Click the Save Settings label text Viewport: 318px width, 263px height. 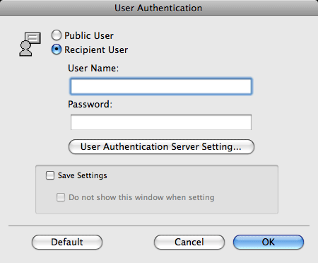[x=83, y=175]
